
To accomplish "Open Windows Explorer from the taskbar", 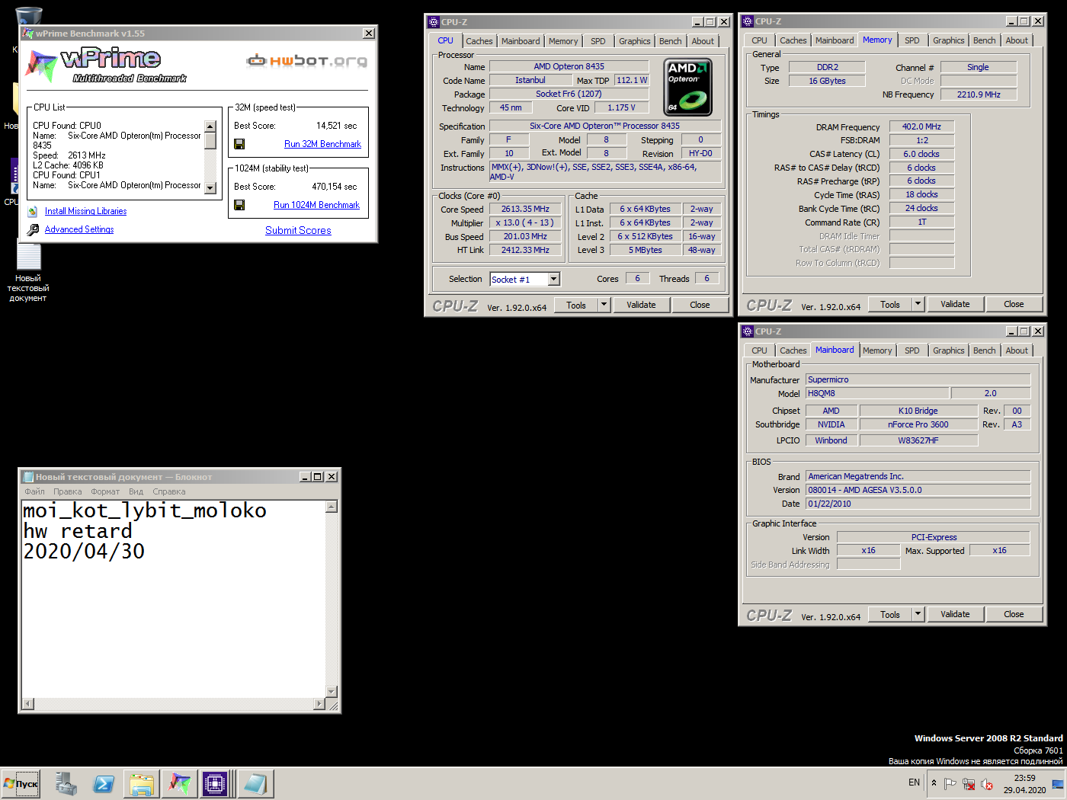I will pyautogui.click(x=142, y=784).
